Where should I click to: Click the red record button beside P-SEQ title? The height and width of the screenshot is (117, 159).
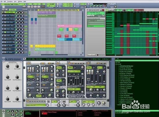tap(103, 10)
